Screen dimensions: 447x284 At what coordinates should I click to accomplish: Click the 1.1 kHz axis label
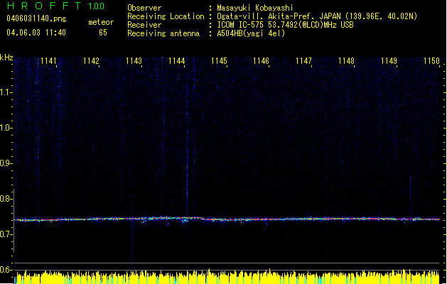click(x=6, y=92)
